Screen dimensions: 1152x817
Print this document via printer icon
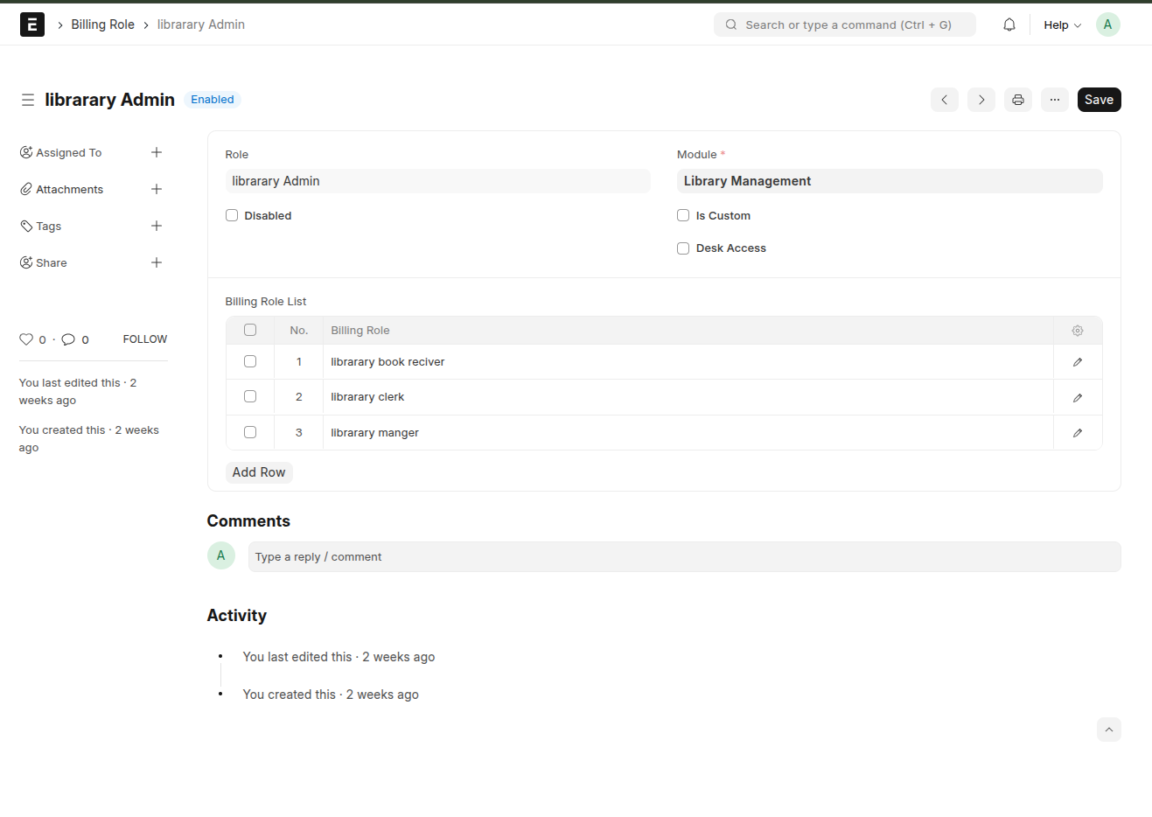(x=1017, y=100)
